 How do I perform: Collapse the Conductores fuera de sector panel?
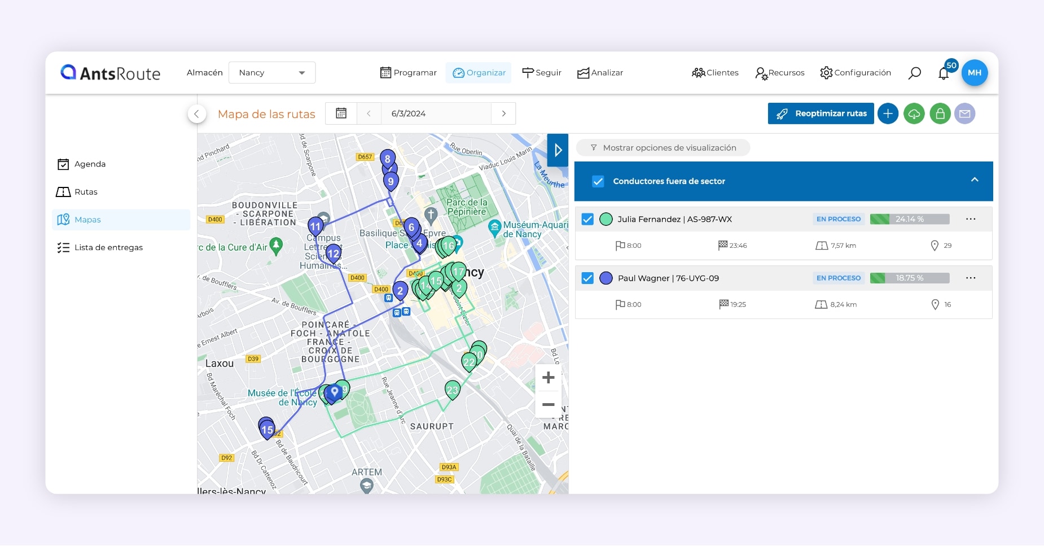[974, 180]
